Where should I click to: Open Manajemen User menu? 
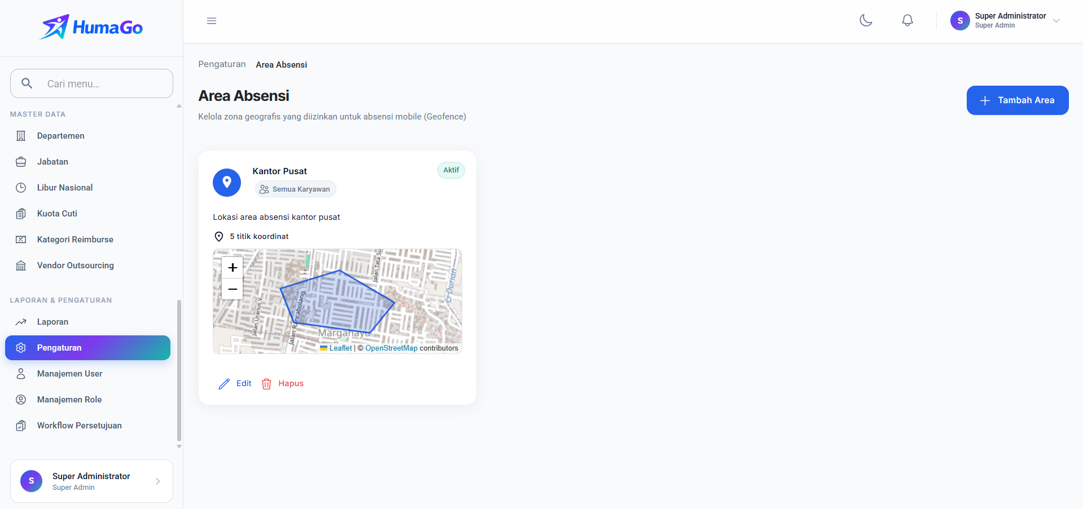[x=87, y=374]
